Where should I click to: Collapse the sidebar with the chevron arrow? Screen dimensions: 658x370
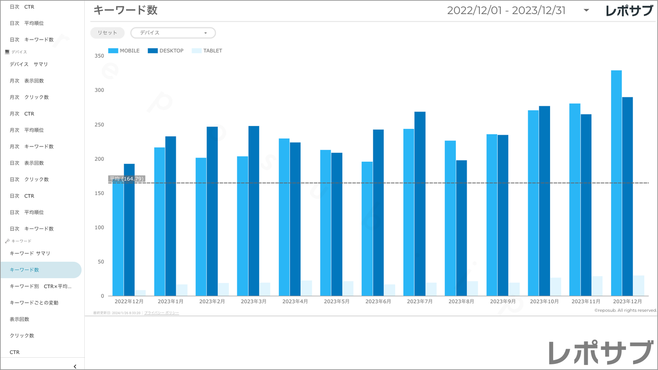(75, 366)
